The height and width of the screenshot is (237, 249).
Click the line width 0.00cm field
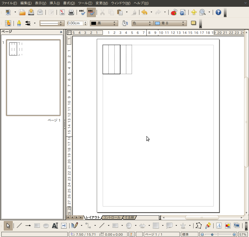coord(75,23)
